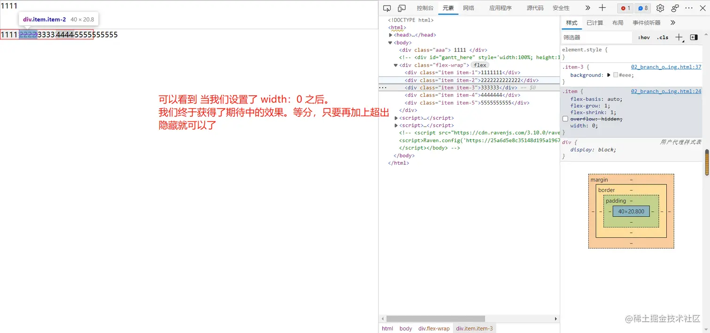Select div.flex-wrap in the breadcrumb bar
Viewport: 710px width, 333px height.
coord(433,328)
